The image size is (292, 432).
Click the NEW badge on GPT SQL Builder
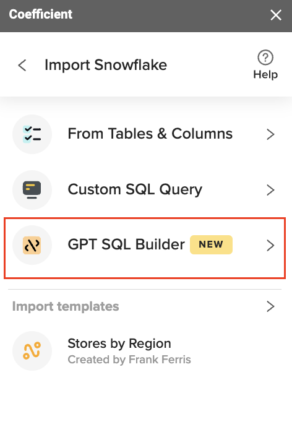point(211,244)
